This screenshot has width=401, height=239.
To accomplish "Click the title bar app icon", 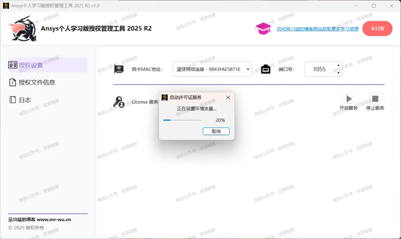I will tap(6, 6).
